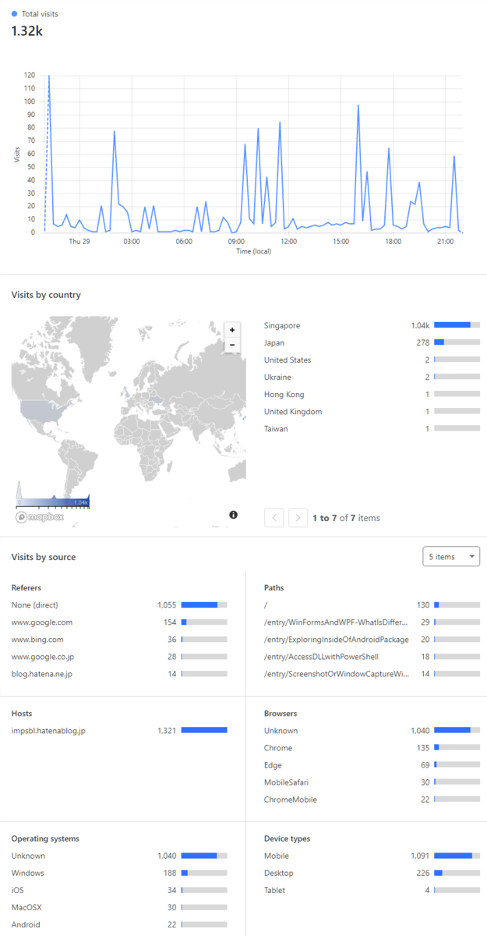Select Taiwan country row
This screenshot has height=936, width=487.
point(372,428)
